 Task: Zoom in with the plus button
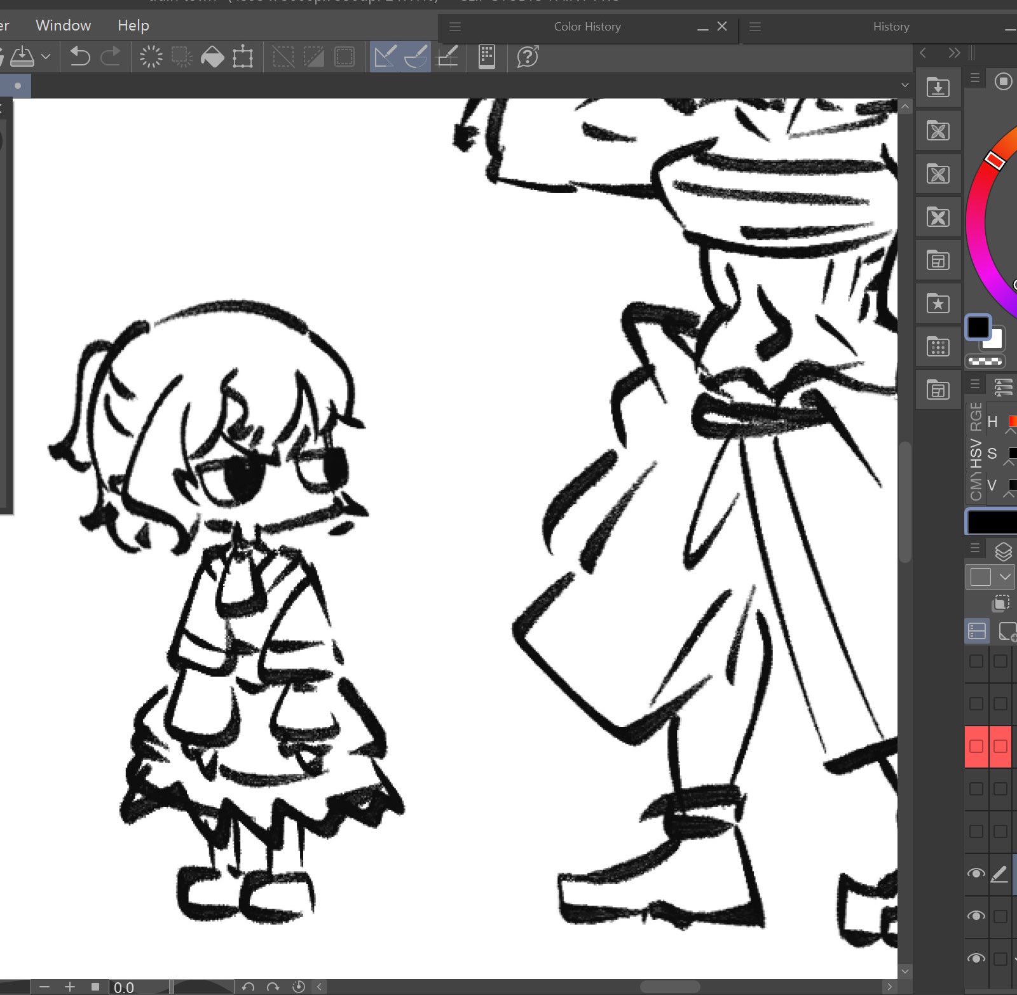[x=70, y=987]
